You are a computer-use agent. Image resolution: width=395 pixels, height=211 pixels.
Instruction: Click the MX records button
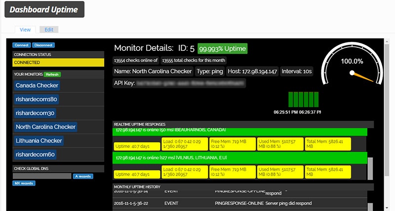pos(24,183)
